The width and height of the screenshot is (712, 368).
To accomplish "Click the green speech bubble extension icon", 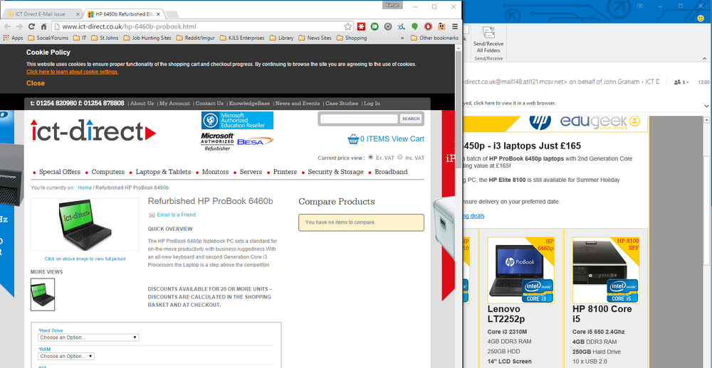I will (x=414, y=27).
